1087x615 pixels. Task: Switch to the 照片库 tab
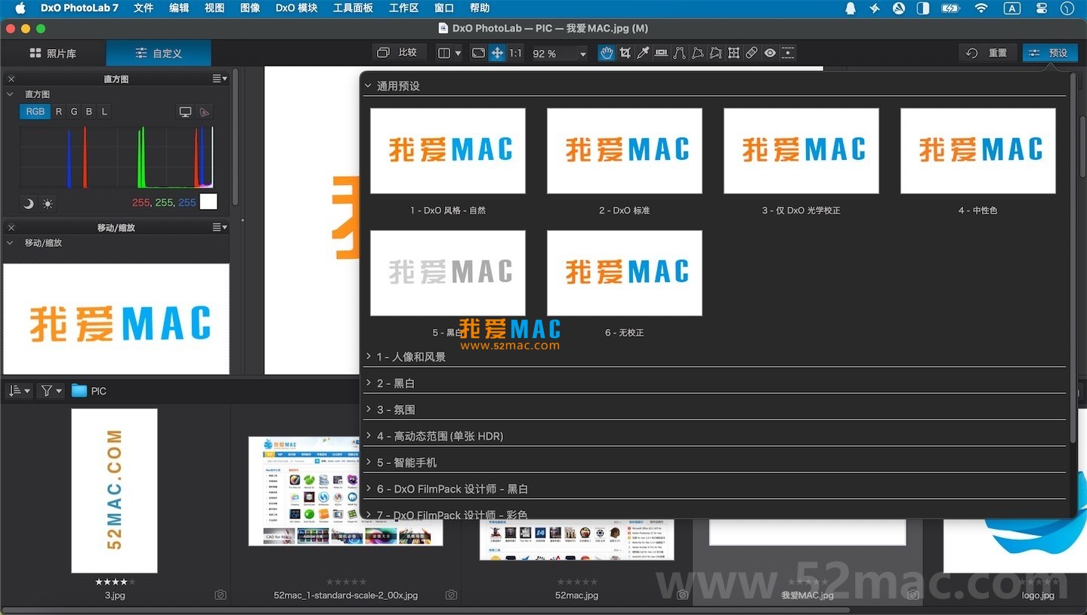53,54
